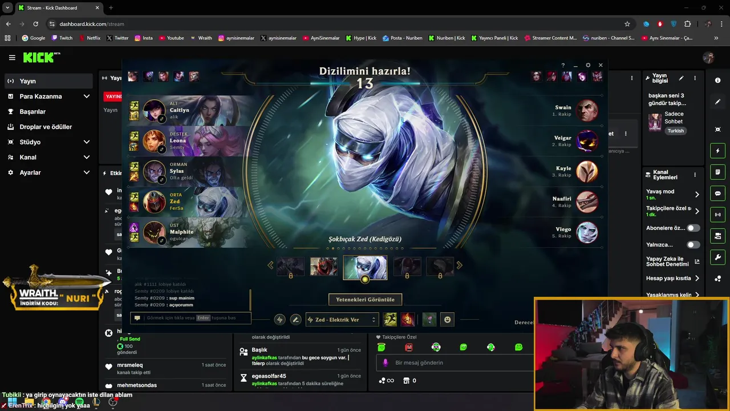Click the League chat scrollbar
Viewport: 730px width, 411px height.
pos(250,300)
